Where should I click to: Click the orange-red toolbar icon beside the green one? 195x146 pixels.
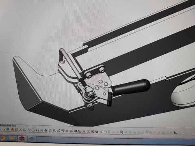(12, 129)
